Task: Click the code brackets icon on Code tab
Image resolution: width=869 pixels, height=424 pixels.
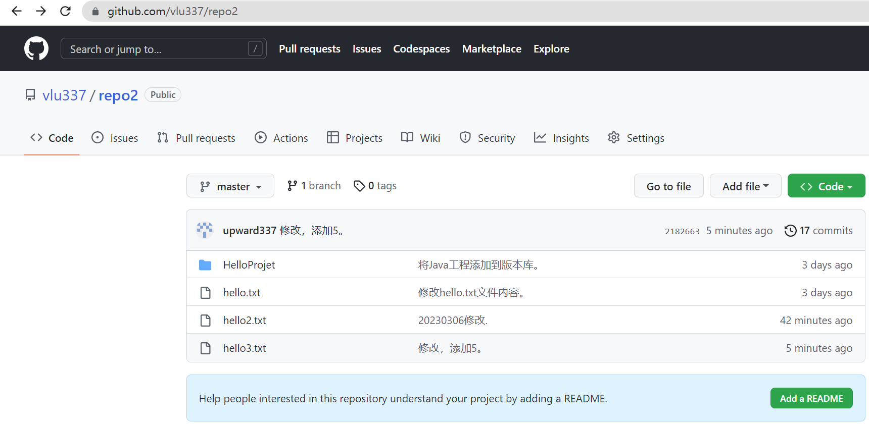Action: (36, 137)
